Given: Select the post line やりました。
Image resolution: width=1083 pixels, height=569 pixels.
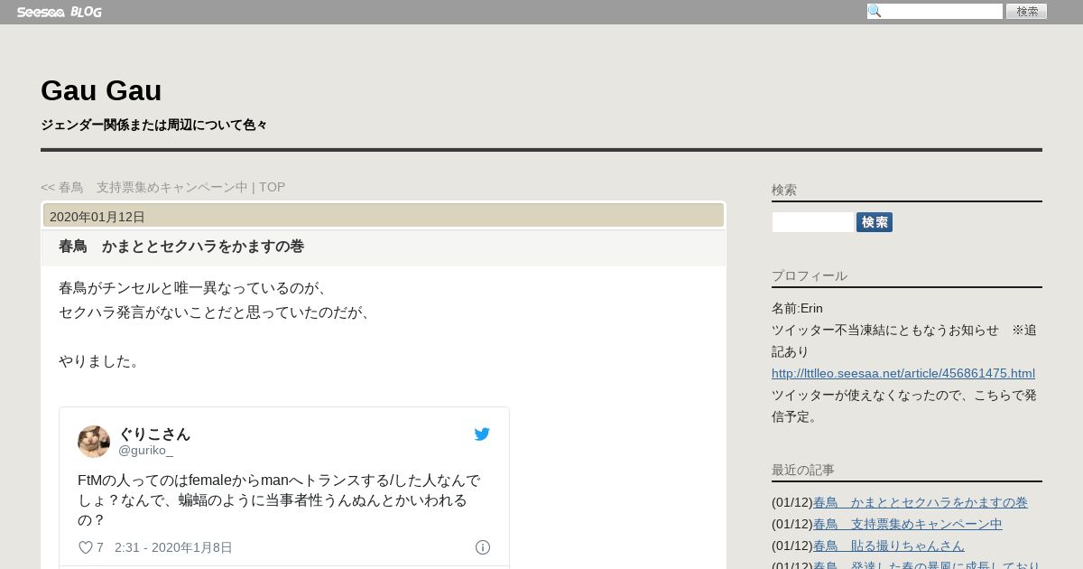Looking at the screenshot, I should pos(101,361).
